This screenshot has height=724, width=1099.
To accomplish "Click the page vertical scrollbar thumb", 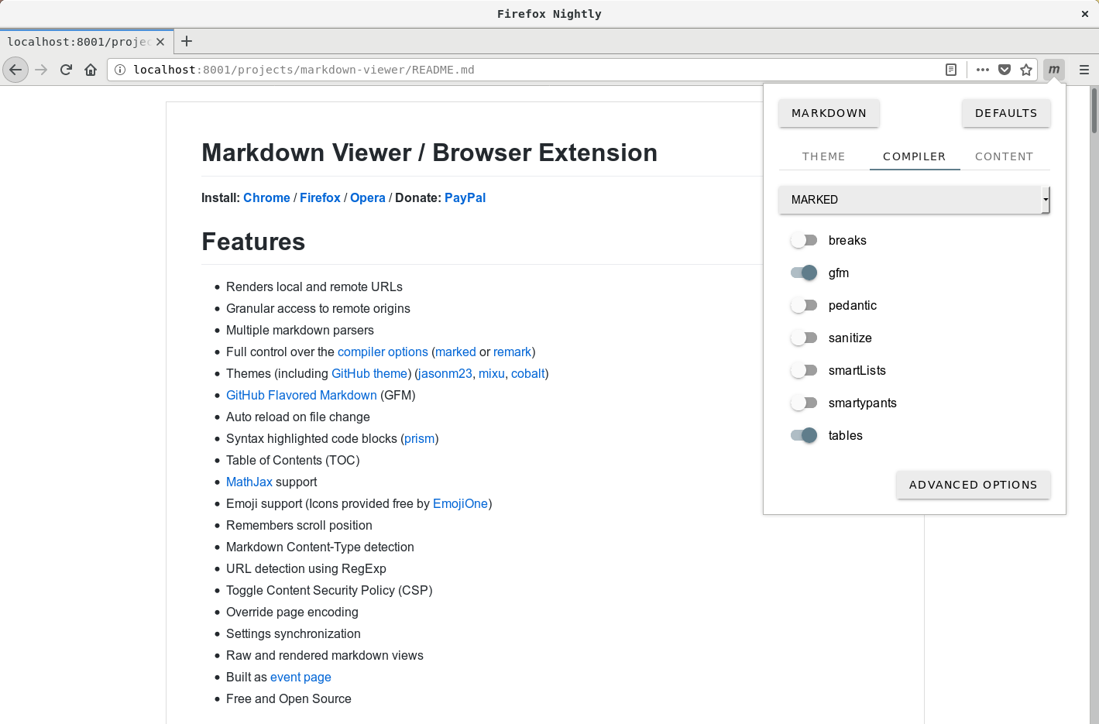I will 1094,111.
